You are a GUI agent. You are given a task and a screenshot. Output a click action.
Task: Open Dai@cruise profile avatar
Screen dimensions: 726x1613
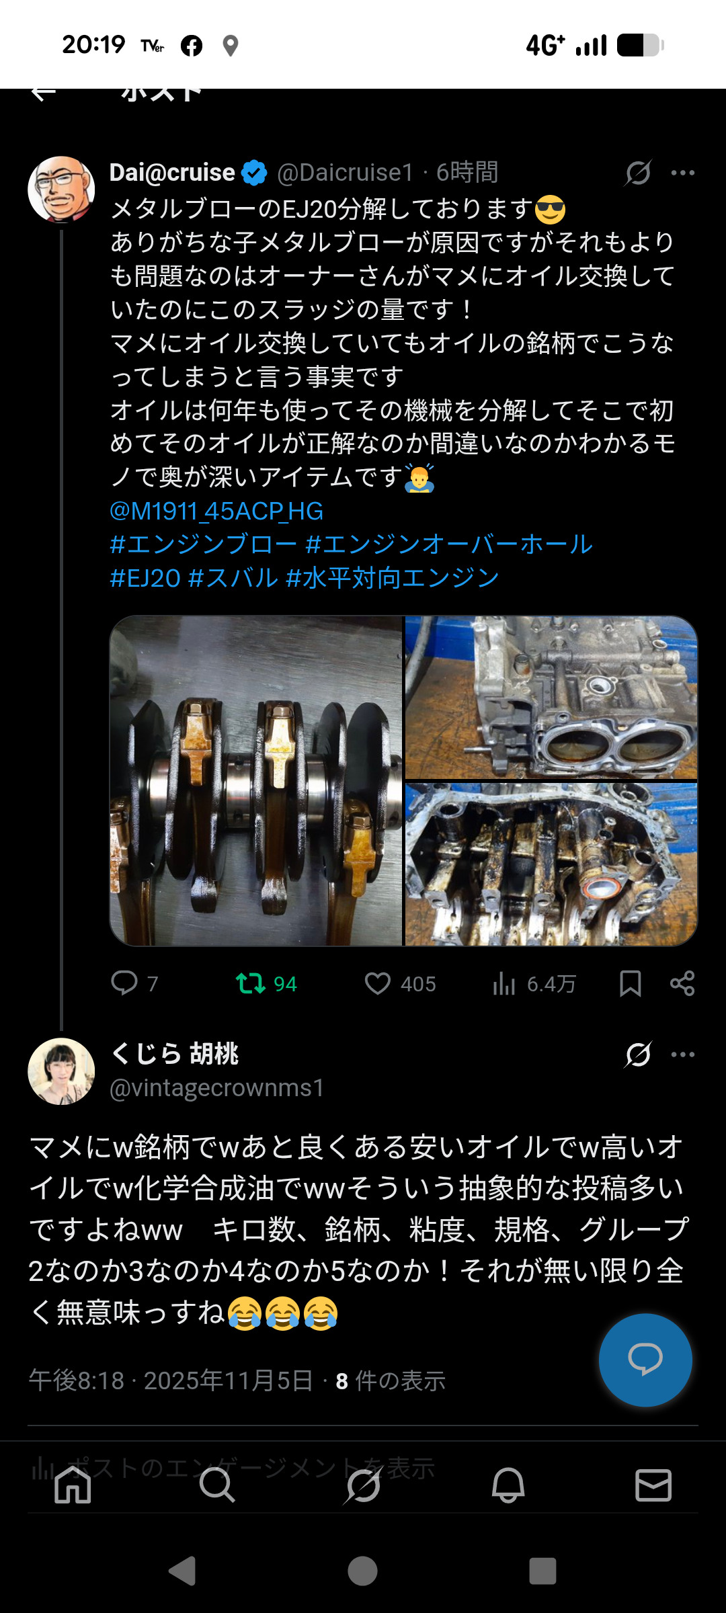[x=61, y=190]
